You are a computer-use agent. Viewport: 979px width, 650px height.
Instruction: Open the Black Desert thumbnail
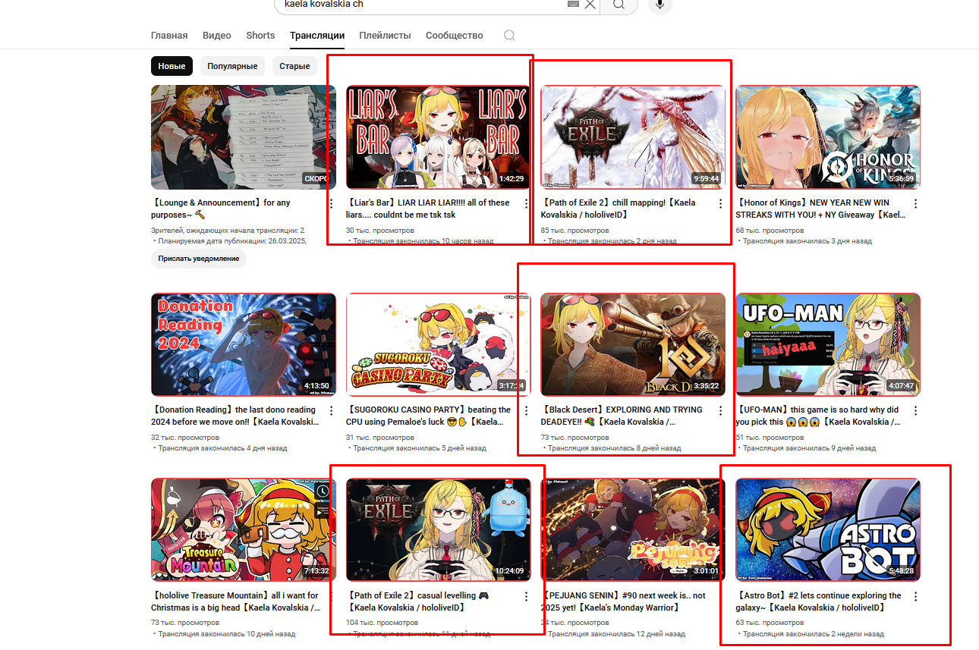pos(633,345)
